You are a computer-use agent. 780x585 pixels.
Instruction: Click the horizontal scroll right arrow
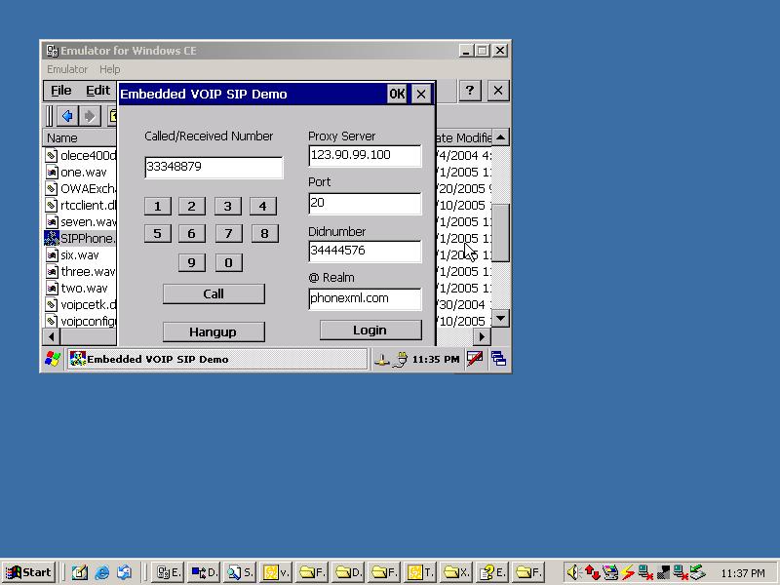[482, 336]
